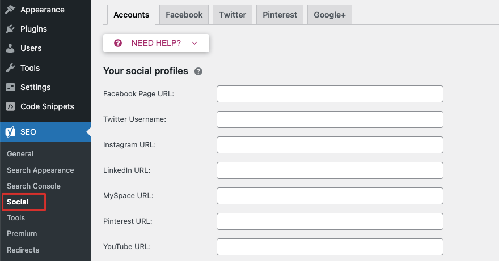This screenshot has width=499, height=261.
Task: Select the Google+ tab
Action: coord(329,15)
